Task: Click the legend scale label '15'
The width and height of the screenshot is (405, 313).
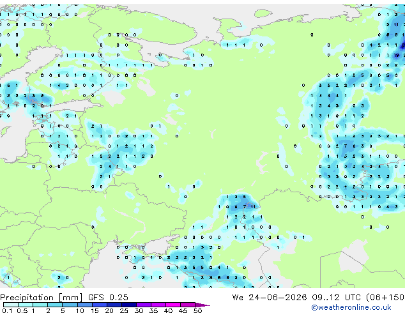Action: click(x=95, y=310)
